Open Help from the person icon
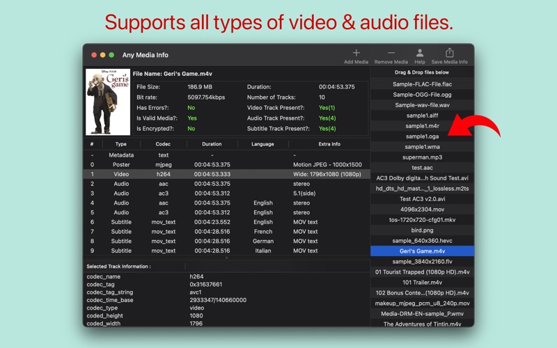This screenshot has height=348, width=557. [420, 53]
